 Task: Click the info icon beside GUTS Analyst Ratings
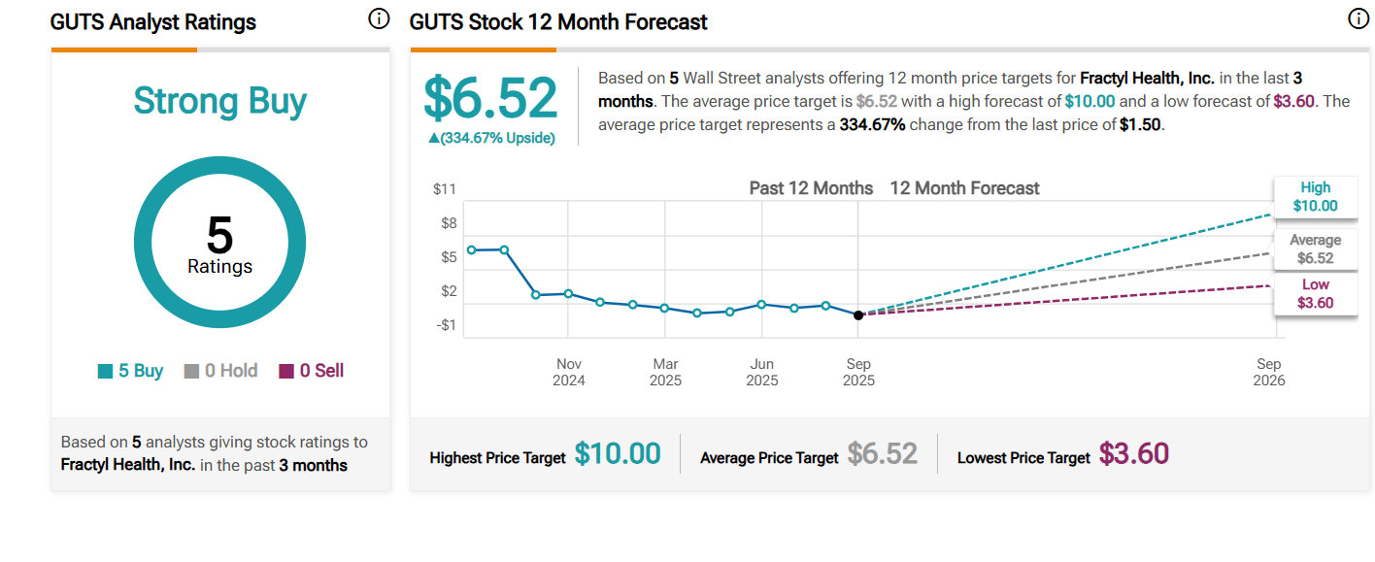[379, 19]
